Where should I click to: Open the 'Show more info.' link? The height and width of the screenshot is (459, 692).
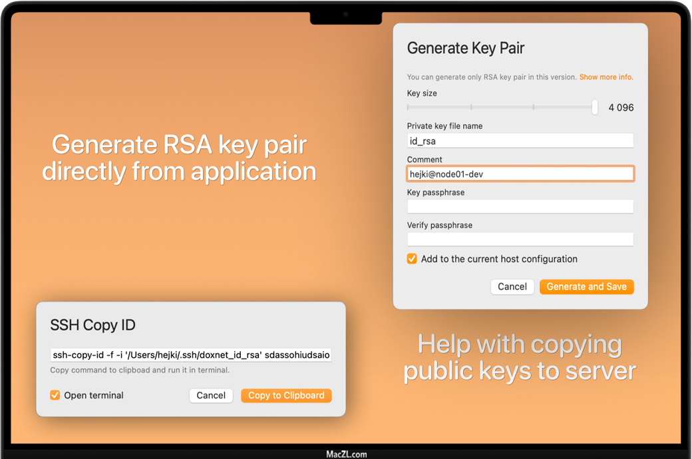click(605, 77)
